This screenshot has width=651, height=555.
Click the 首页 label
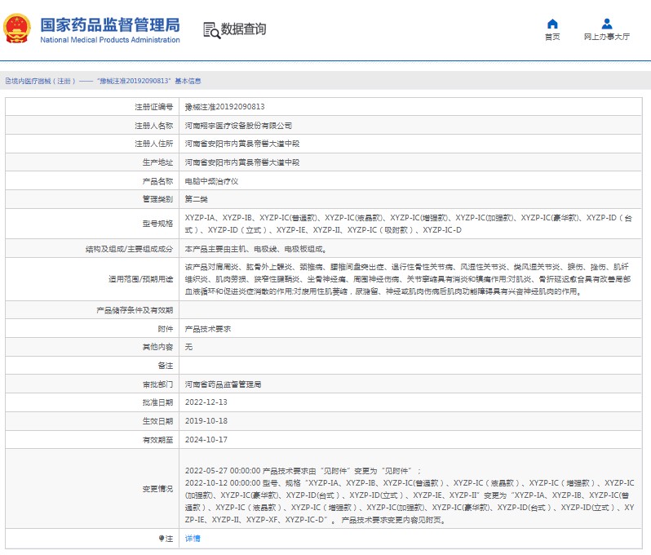552,37
